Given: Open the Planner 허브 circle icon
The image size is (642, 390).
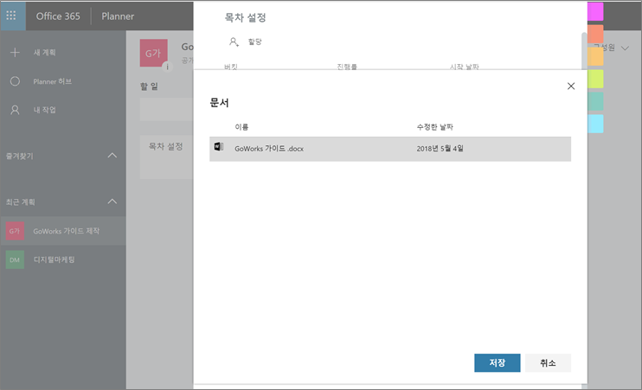Looking at the screenshot, I should click(x=15, y=81).
